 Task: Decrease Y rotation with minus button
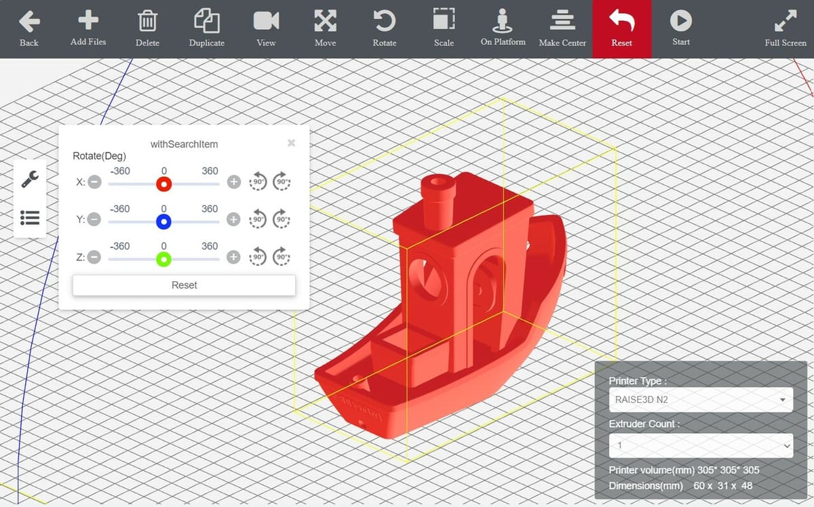pyautogui.click(x=94, y=220)
